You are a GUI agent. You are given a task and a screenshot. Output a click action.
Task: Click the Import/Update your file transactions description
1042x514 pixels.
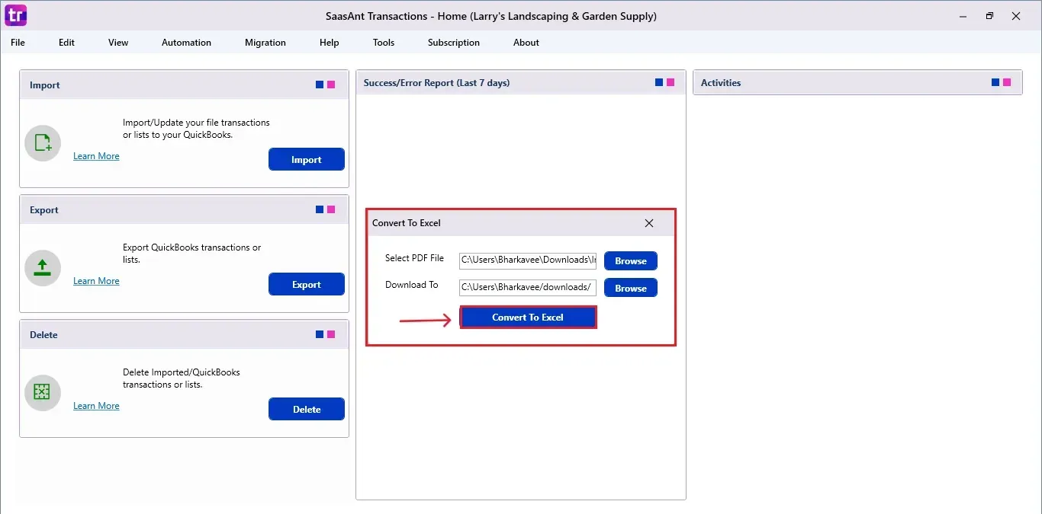196,129
